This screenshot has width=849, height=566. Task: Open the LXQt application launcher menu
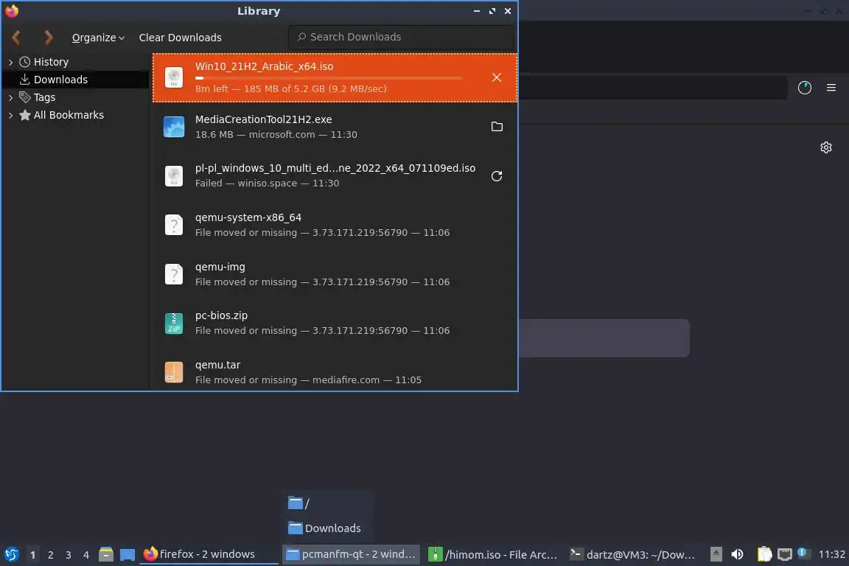(12, 554)
